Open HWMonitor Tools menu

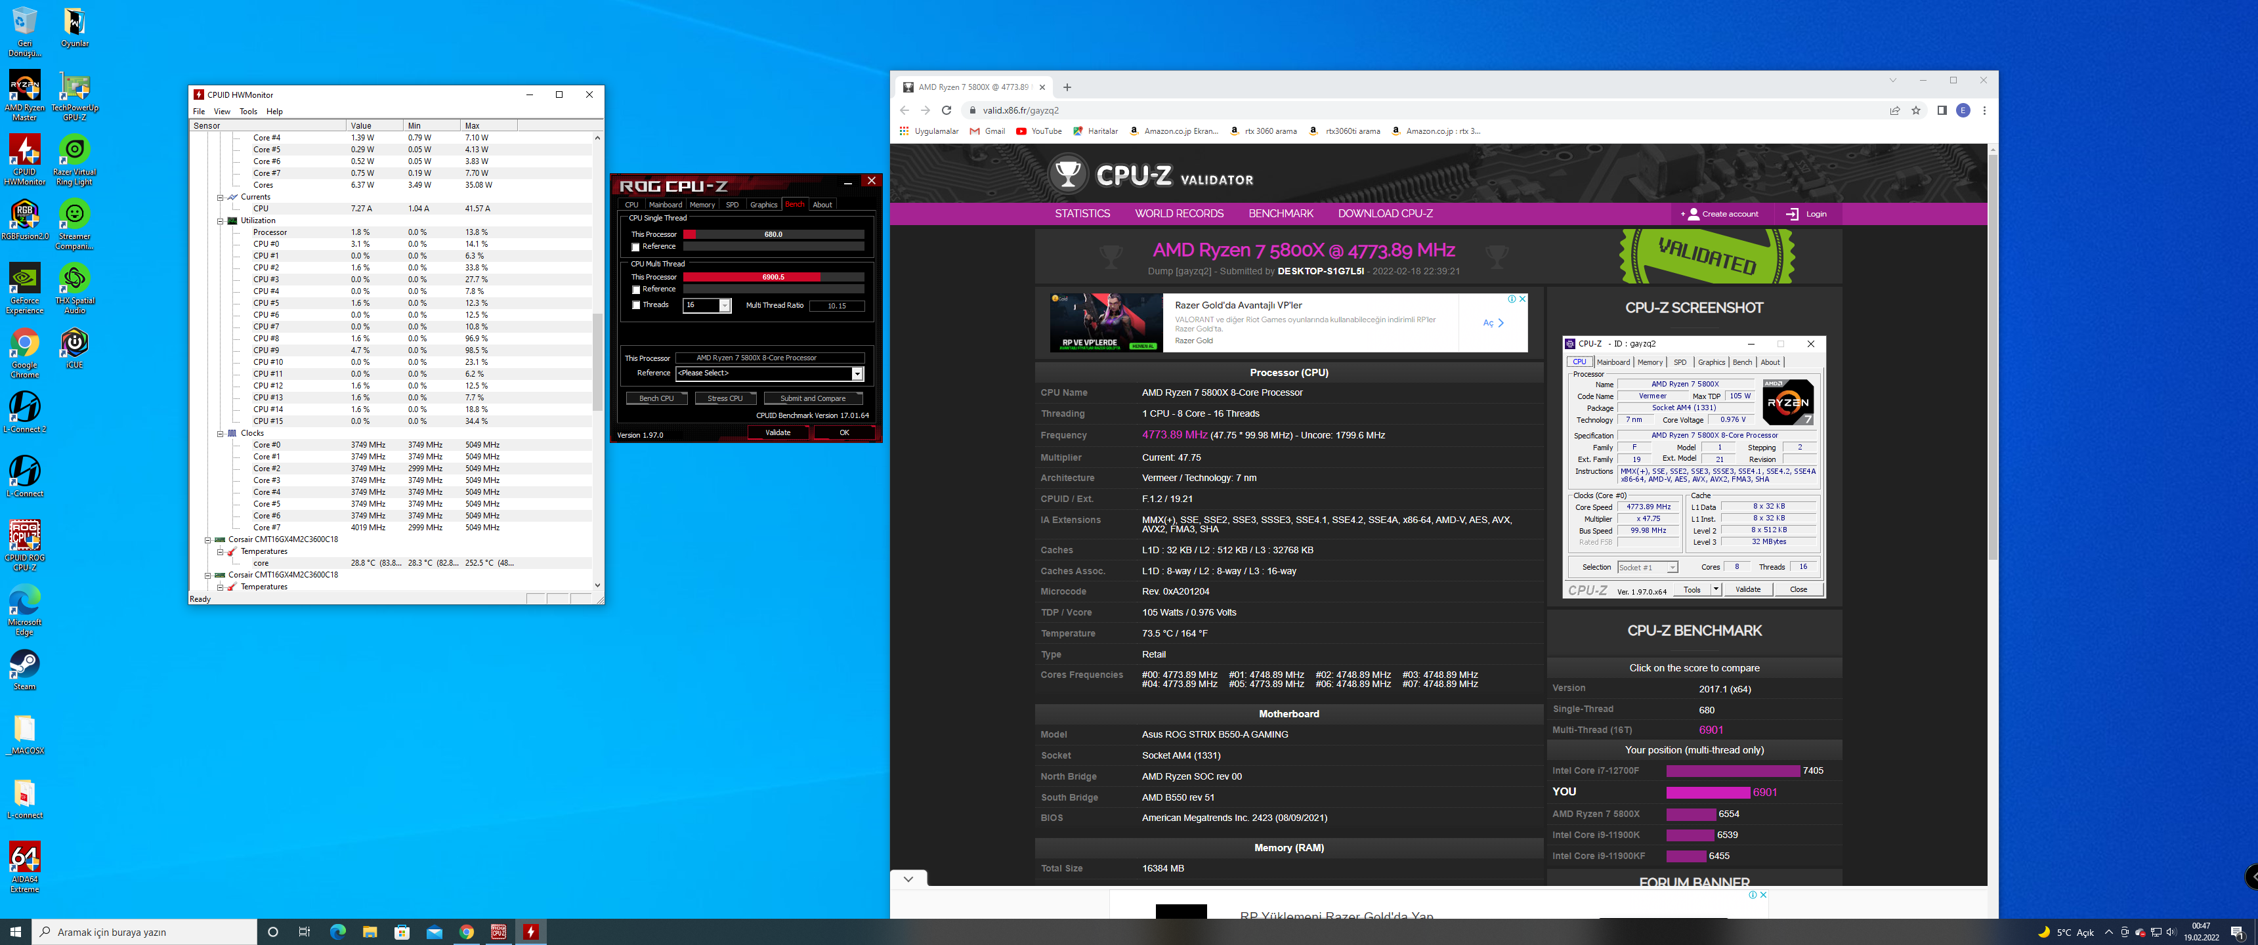tap(248, 112)
